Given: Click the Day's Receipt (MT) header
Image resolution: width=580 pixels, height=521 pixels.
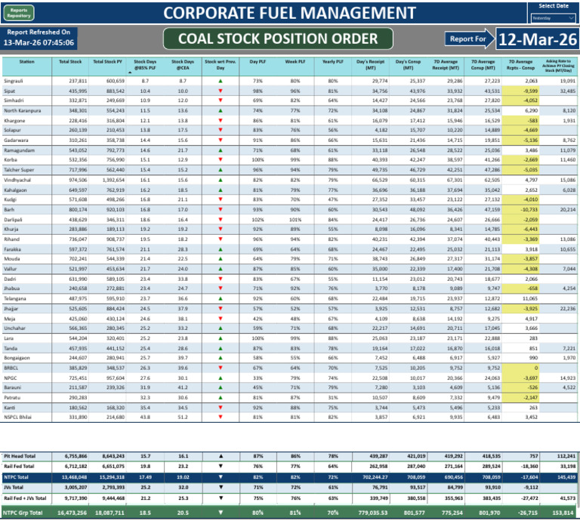Looking at the screenshot, I should point(370,65).
